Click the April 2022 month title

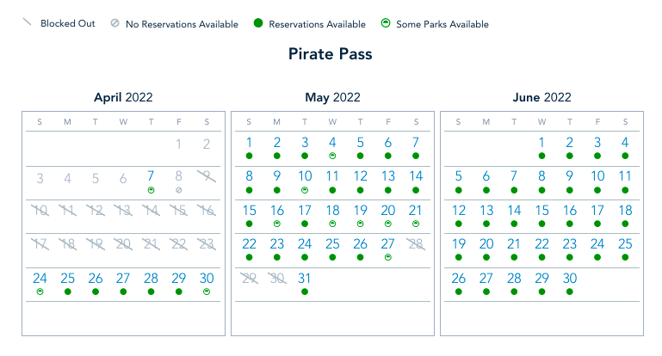123,98
